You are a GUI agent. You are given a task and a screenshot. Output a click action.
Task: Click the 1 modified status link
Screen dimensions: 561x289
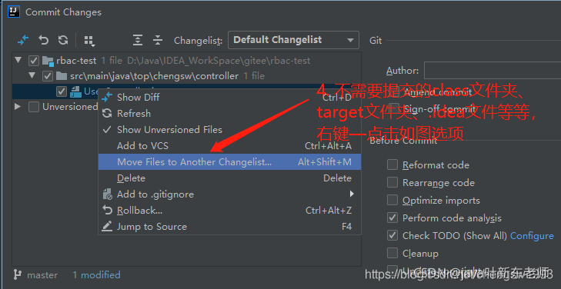point(97,274)
